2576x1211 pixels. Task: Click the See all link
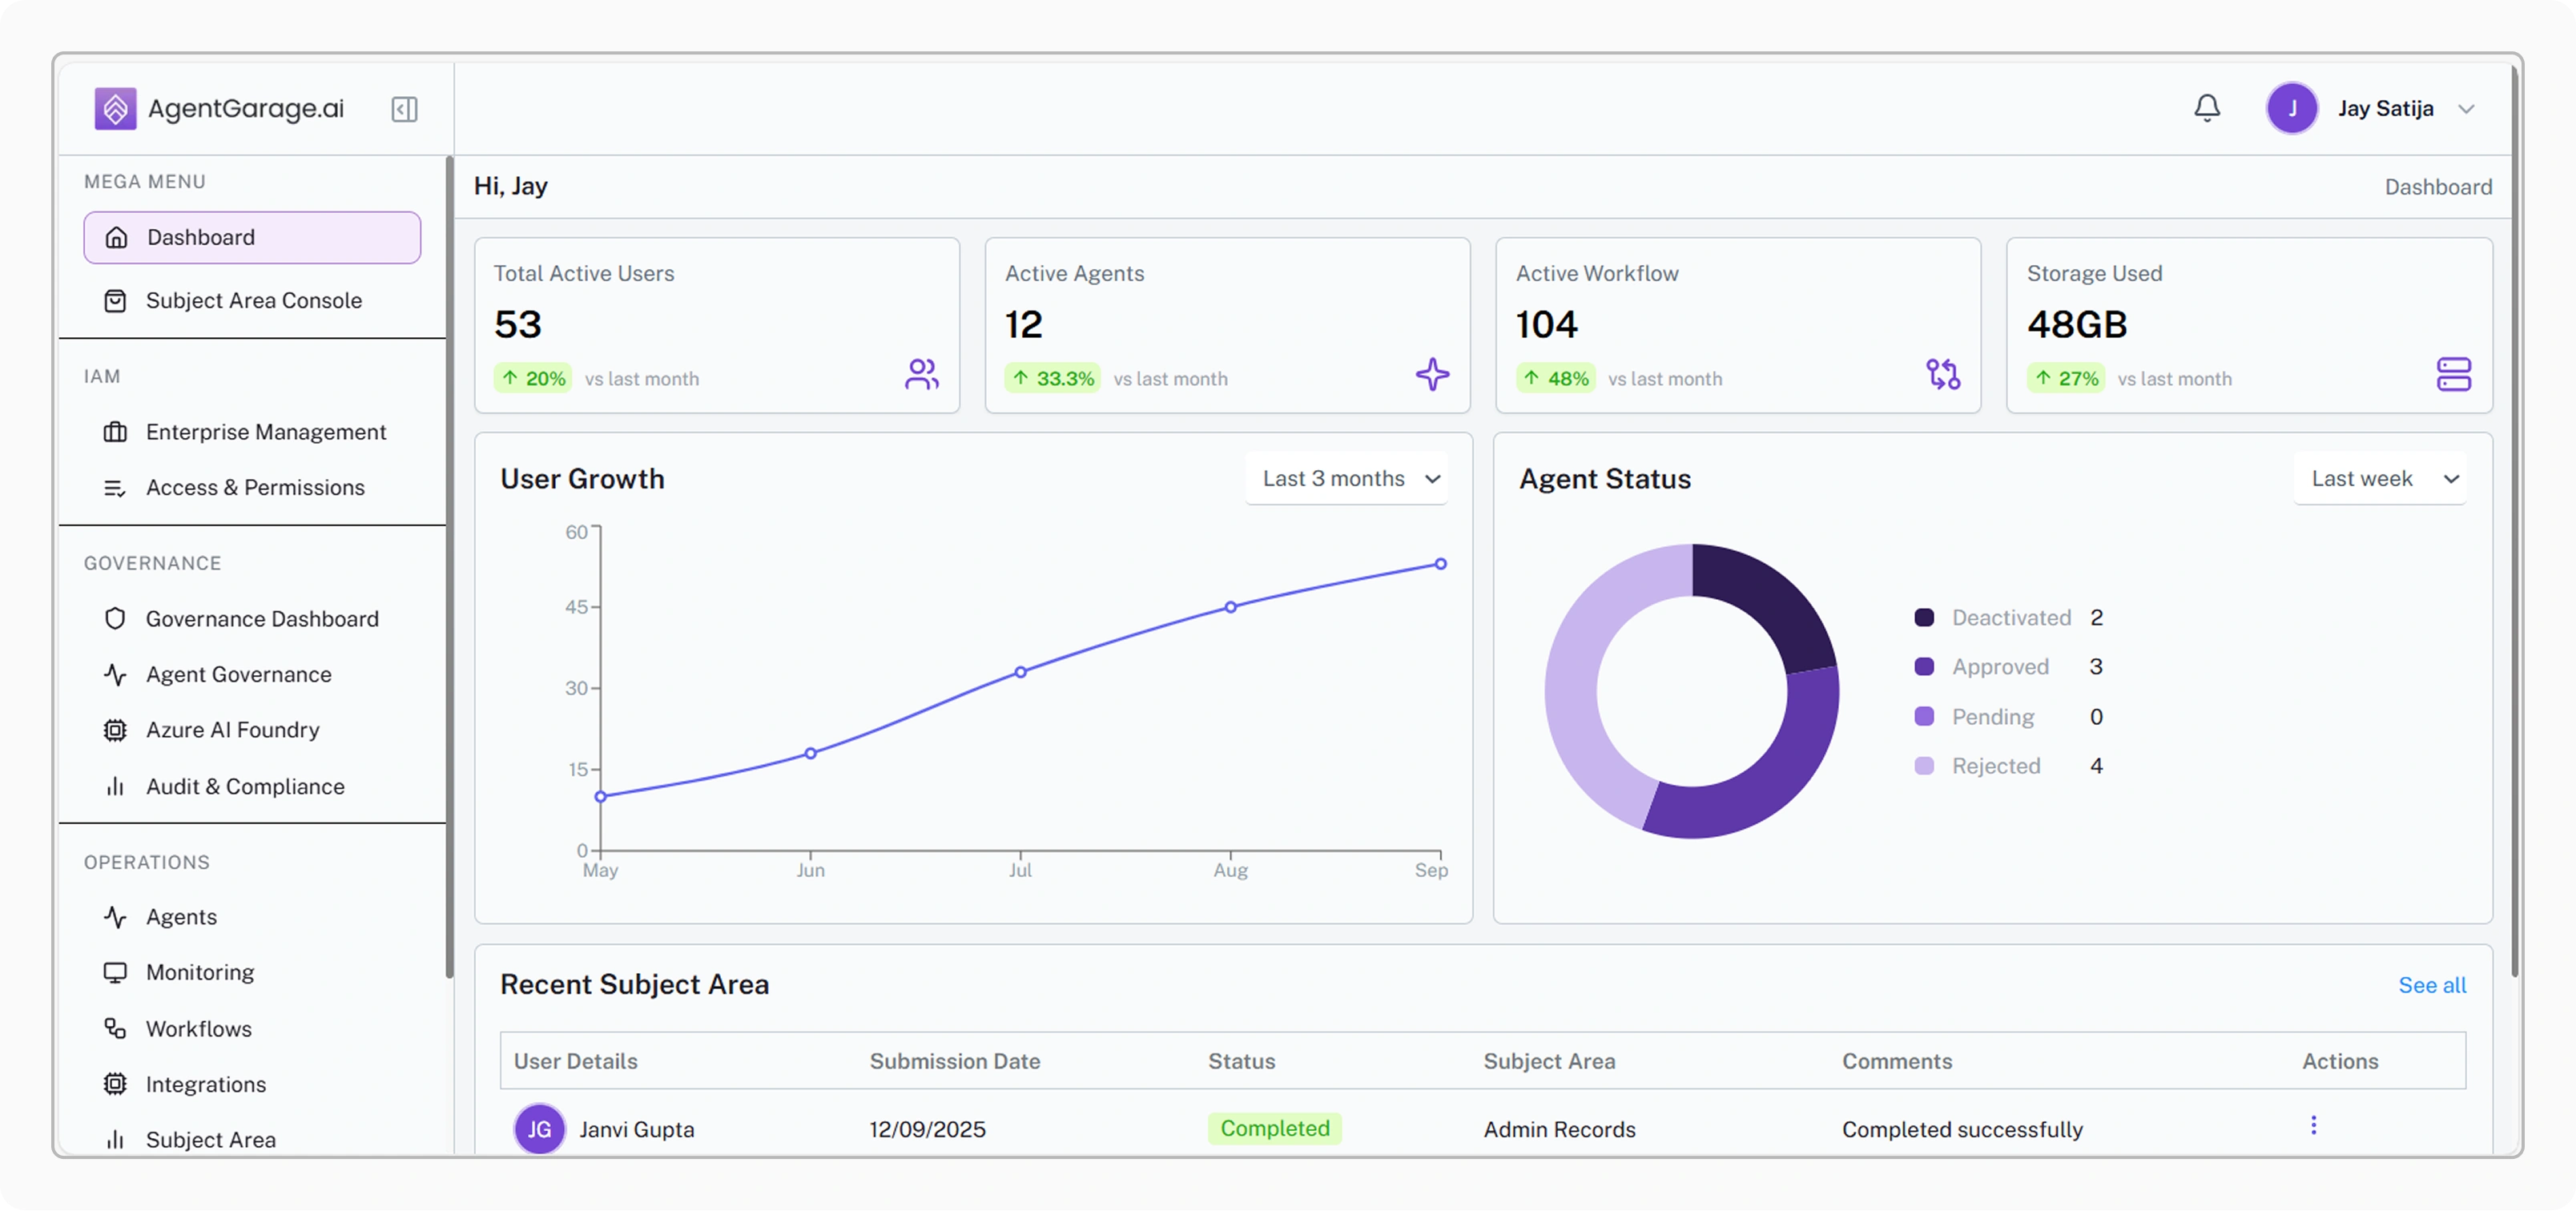pos(2431,985)
